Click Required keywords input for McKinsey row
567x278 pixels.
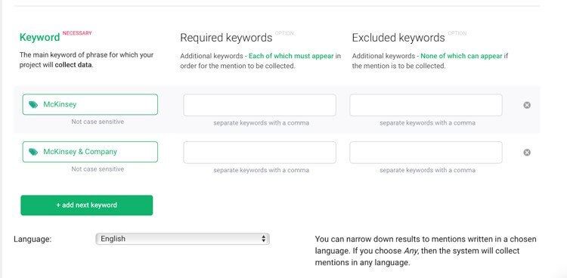point(259,105)
